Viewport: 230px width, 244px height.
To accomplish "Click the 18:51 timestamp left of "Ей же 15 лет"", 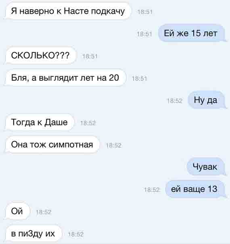I will pos(144,34).
